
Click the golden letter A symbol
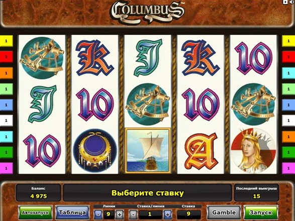(x=201, y=151)
